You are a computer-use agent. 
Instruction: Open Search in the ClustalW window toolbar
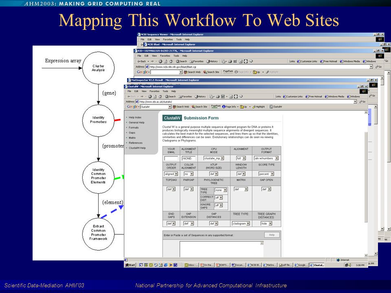click(170, 96)
